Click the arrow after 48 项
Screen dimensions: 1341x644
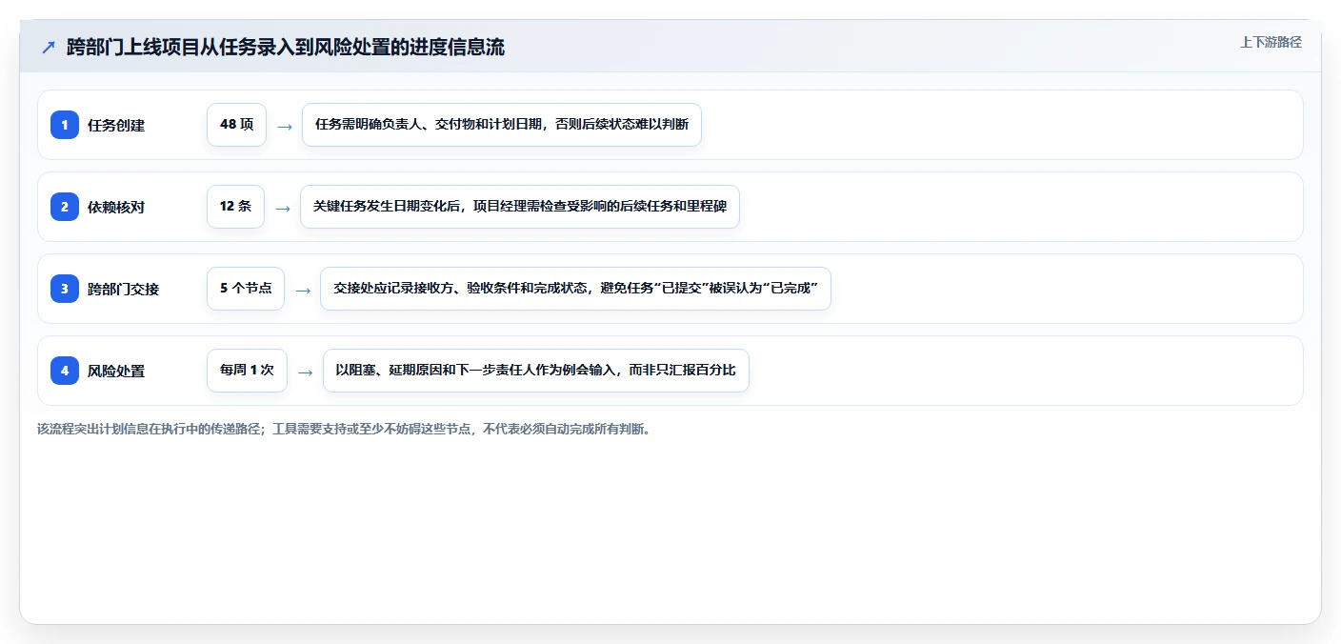coord(284,126)
